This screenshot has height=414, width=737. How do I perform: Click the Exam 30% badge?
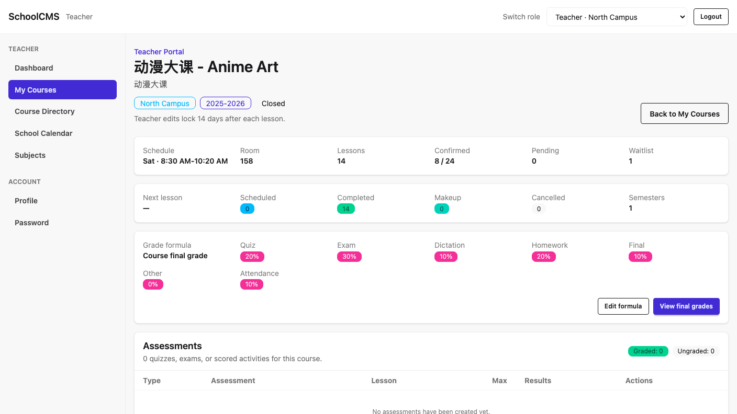click(349, 257)
